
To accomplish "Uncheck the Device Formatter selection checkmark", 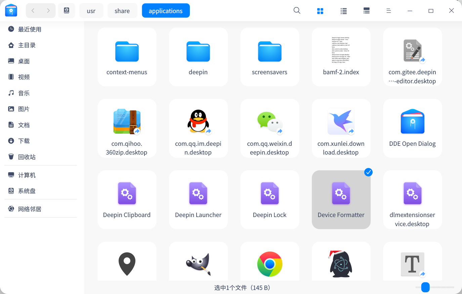I will tap(369, 172).
